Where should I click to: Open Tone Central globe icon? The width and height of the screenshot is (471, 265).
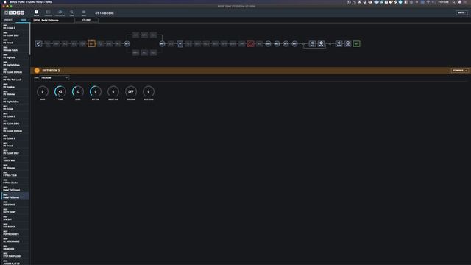point(60,13)
